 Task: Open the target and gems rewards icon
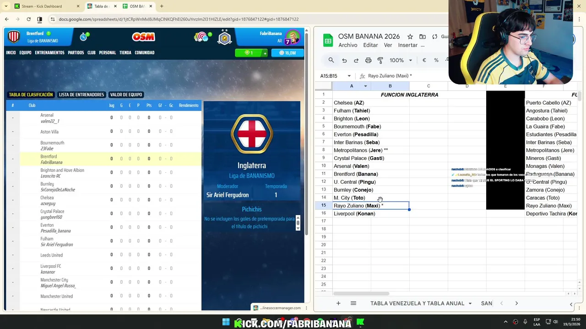coord(201,37)
